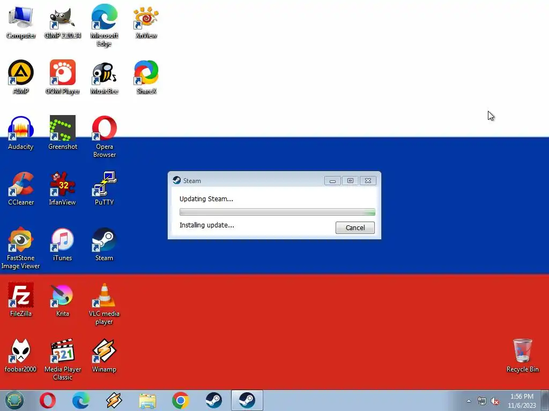549x411 pixels.
Task: Click the Show Desktop strip
Action: click(545, 400)
